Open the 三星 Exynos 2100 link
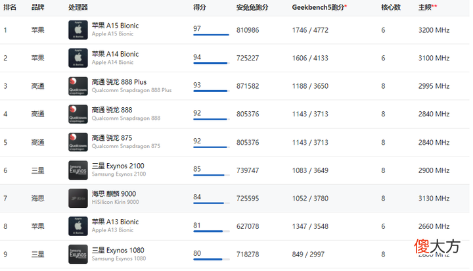The height and width of the screenshot is (271, 473). [x=118, y=166]
